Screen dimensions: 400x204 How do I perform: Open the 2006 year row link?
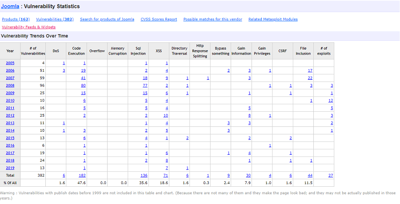tap(10, 71)
